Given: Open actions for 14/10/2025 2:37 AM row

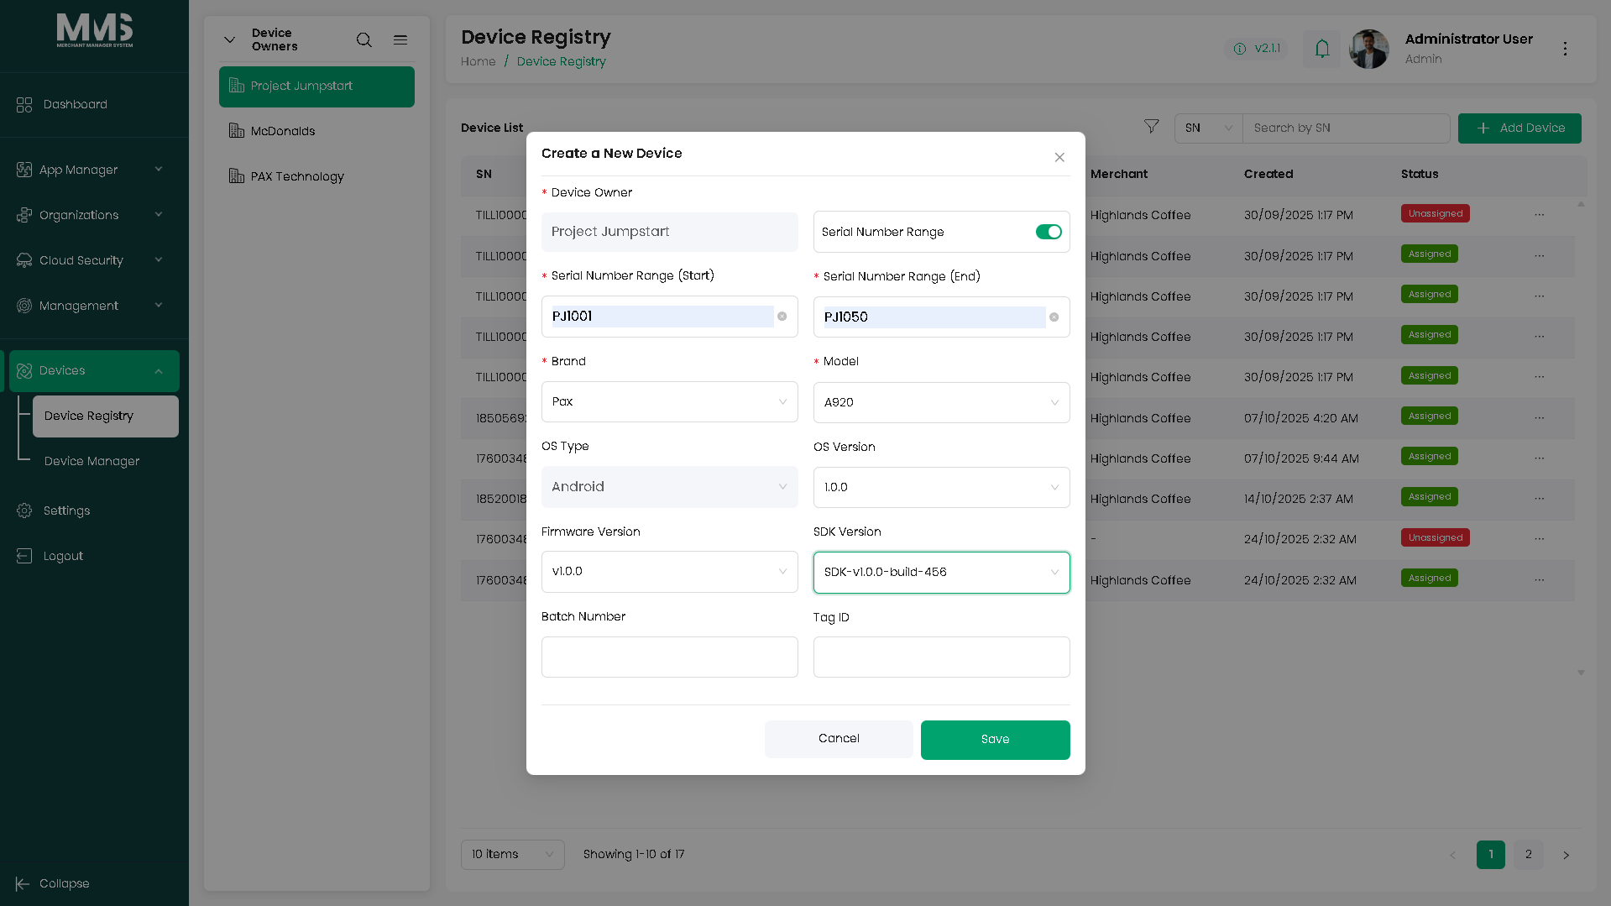Looking at the screenshot, I should pos(1539,499).
